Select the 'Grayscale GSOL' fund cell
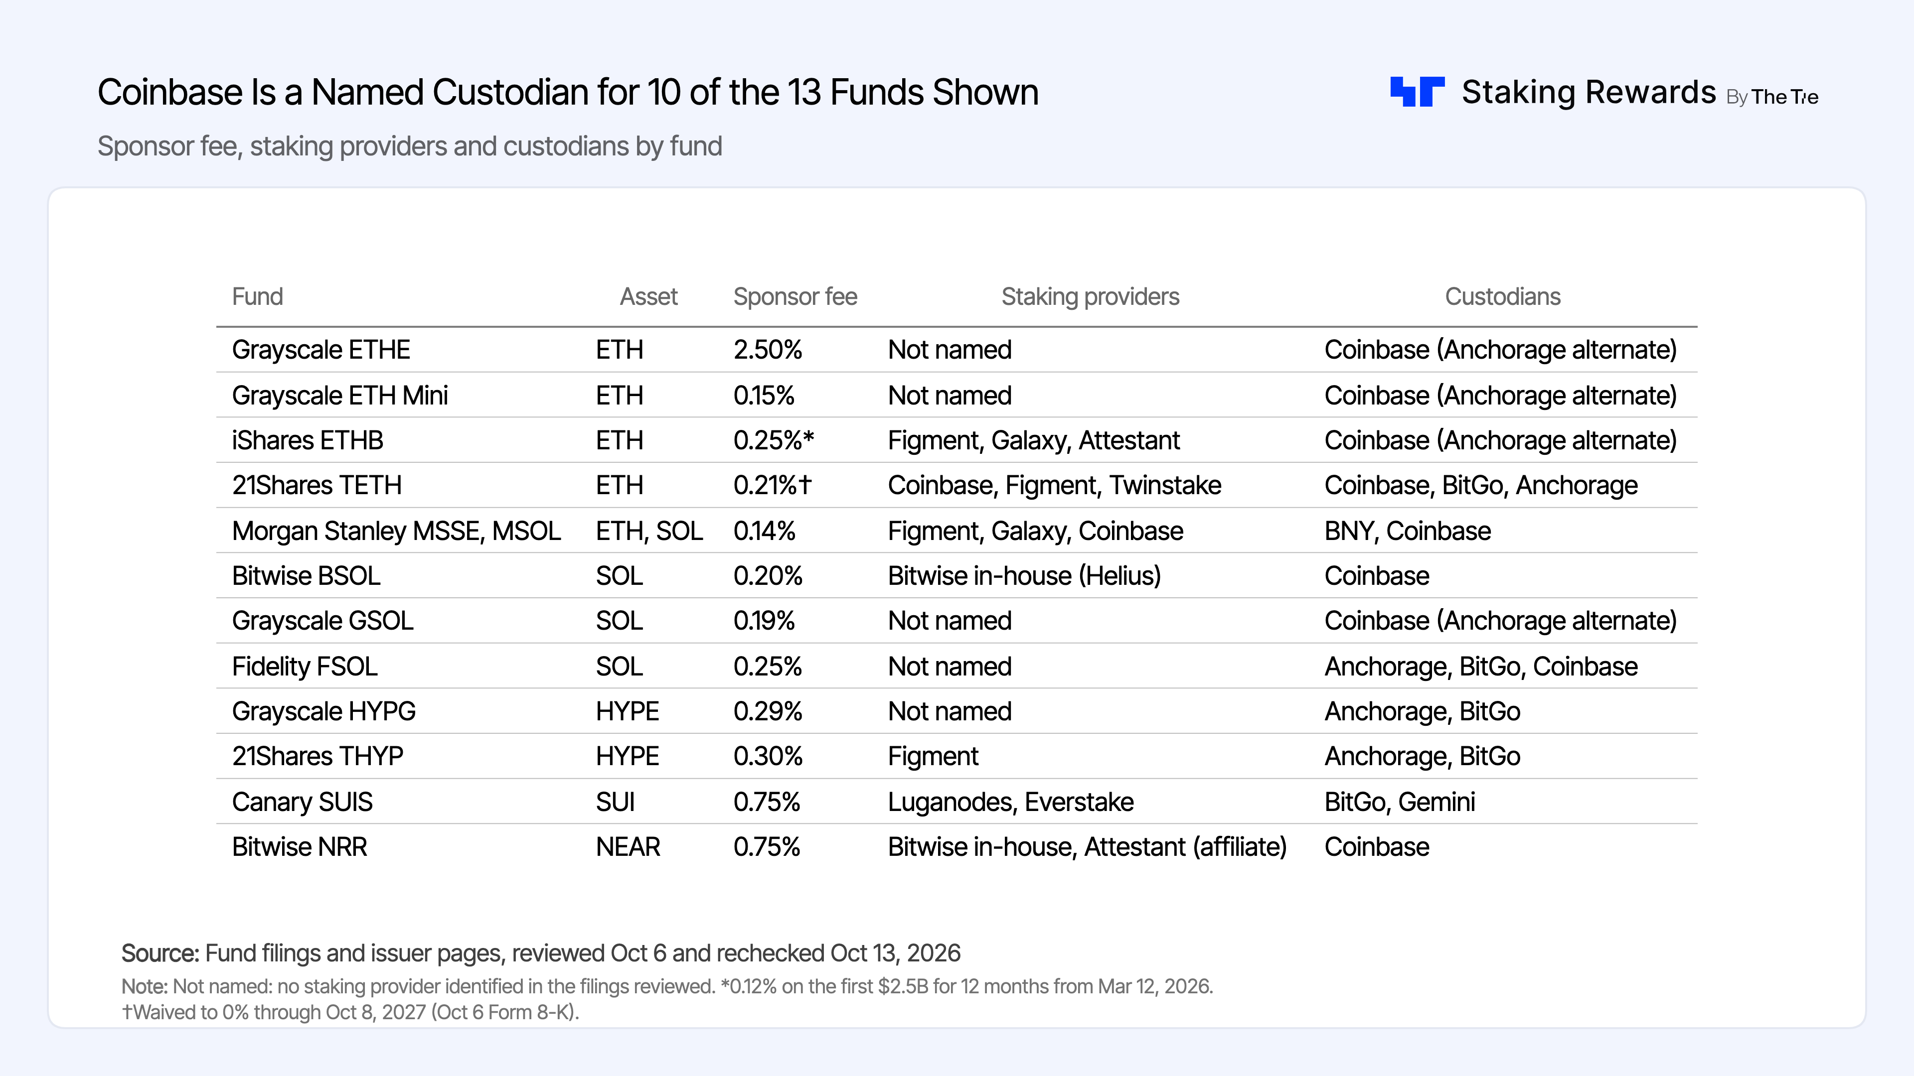Viewport: 1914px width, 1076px height. tap(322, 621)
